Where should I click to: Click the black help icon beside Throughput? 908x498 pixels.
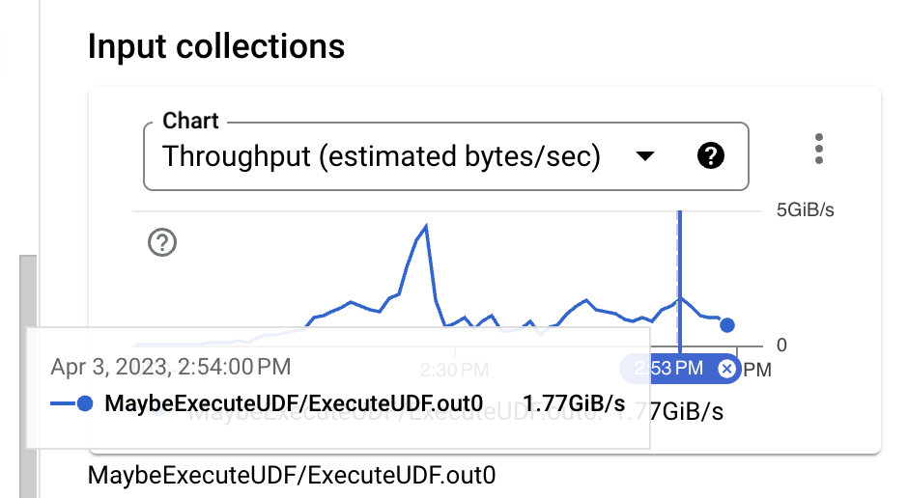click(710, 156)
